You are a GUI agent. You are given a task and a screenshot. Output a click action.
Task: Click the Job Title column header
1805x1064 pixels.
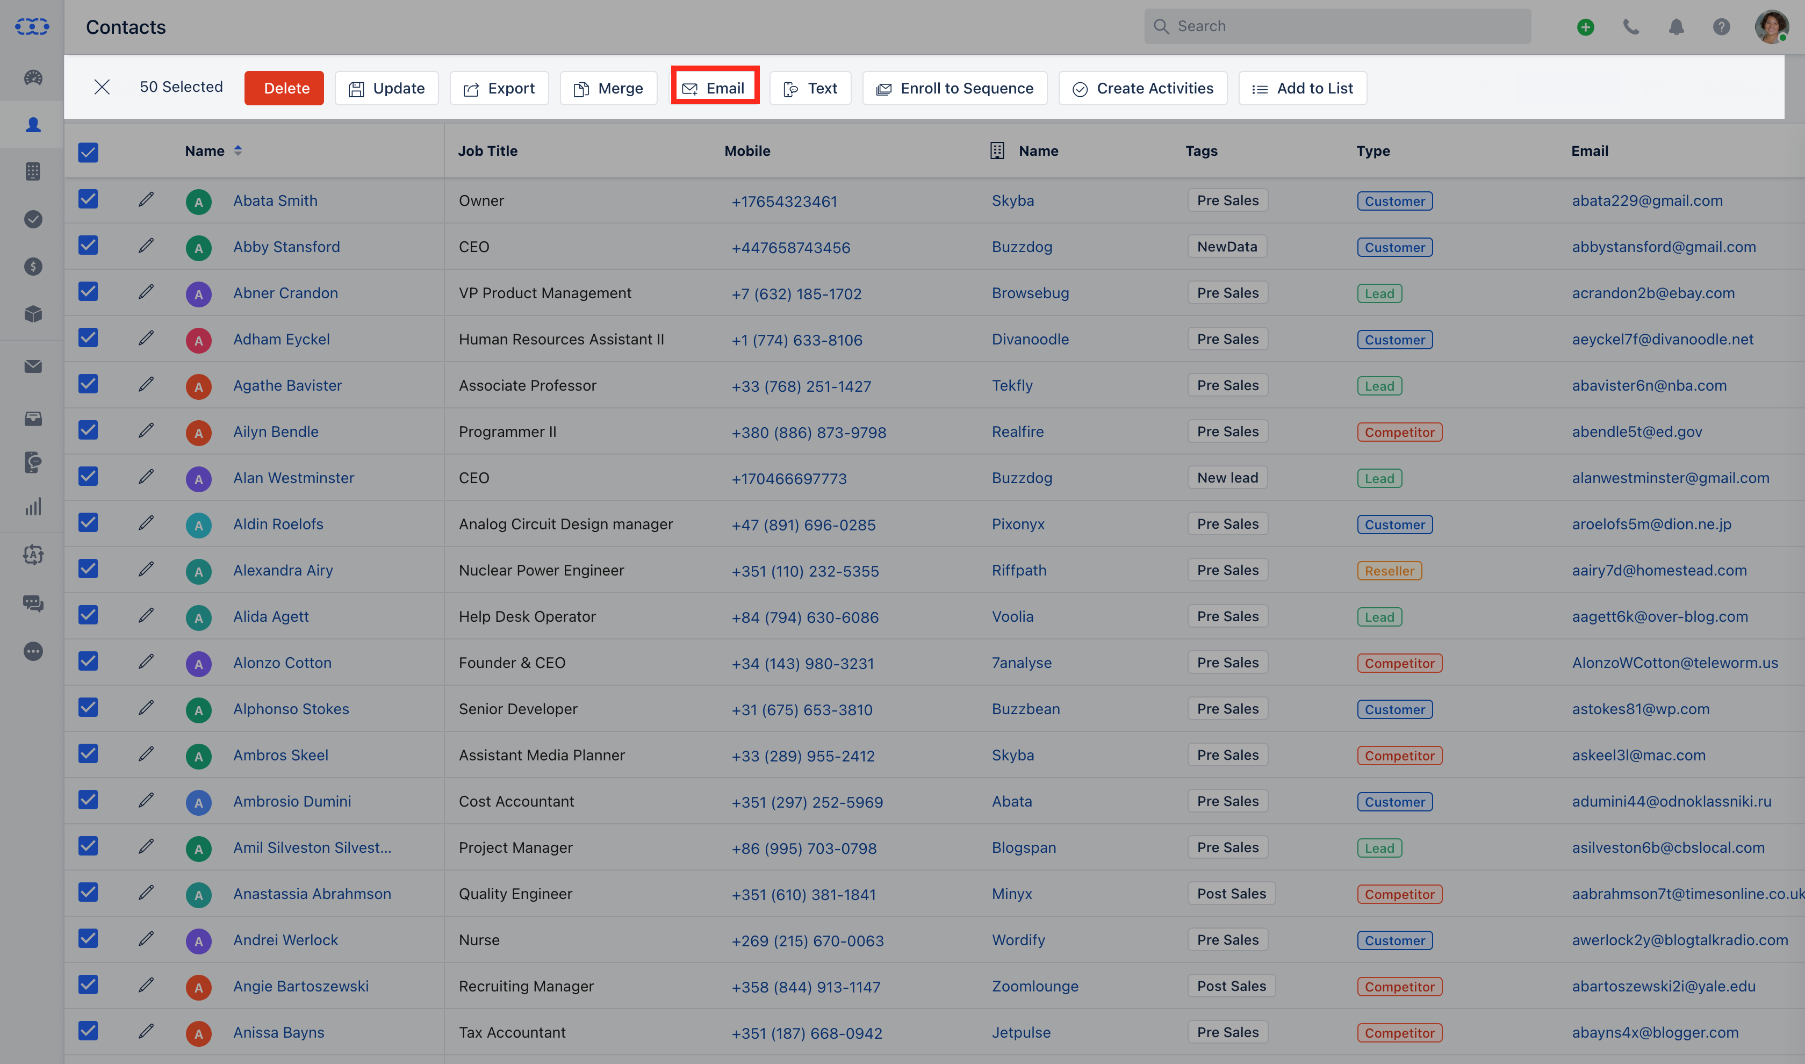[x=487, y=150]
